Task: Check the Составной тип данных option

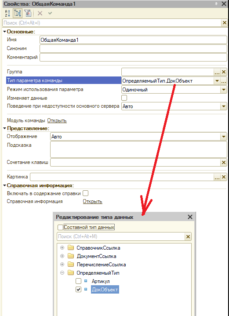Action: pos(60,228)
